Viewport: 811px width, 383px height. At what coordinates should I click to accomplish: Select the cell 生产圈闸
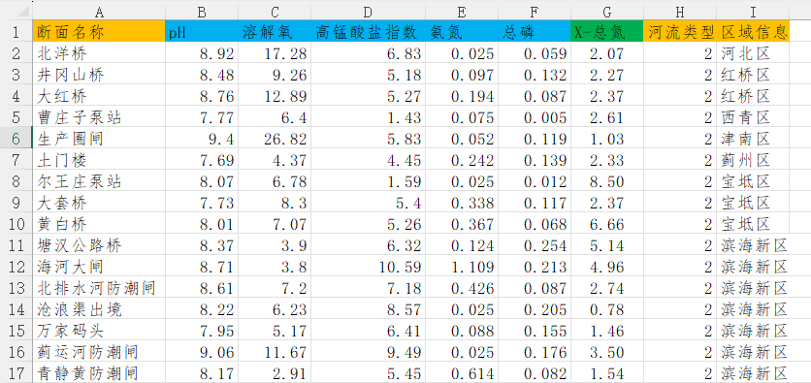point(99,139)
